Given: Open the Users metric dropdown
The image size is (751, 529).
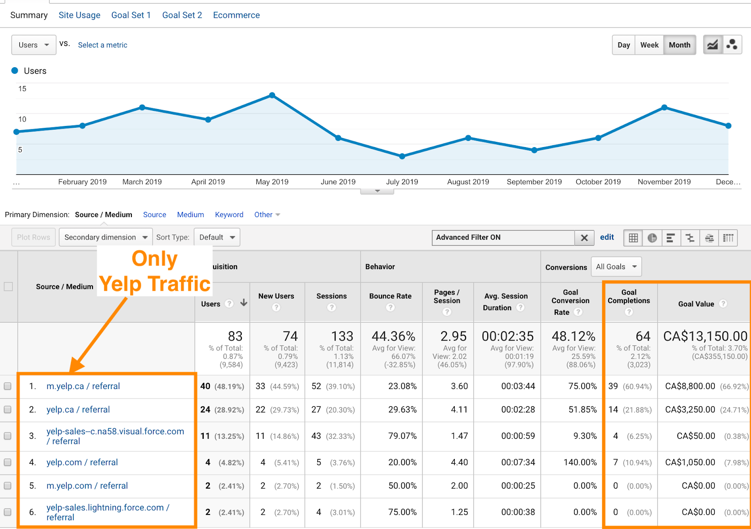Looking at the screenshot, I should pyautogui.click(x=34, y=45).
